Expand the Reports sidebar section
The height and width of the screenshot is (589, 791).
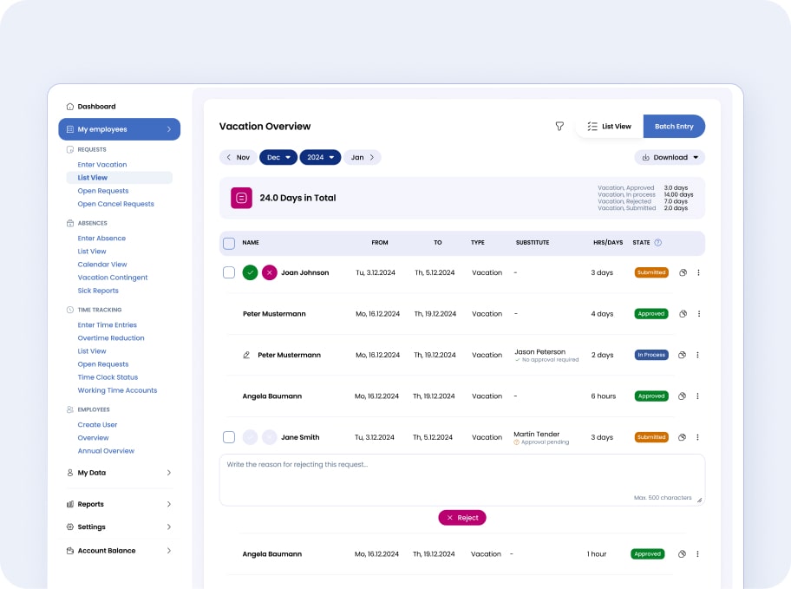(x=119, y=504)
